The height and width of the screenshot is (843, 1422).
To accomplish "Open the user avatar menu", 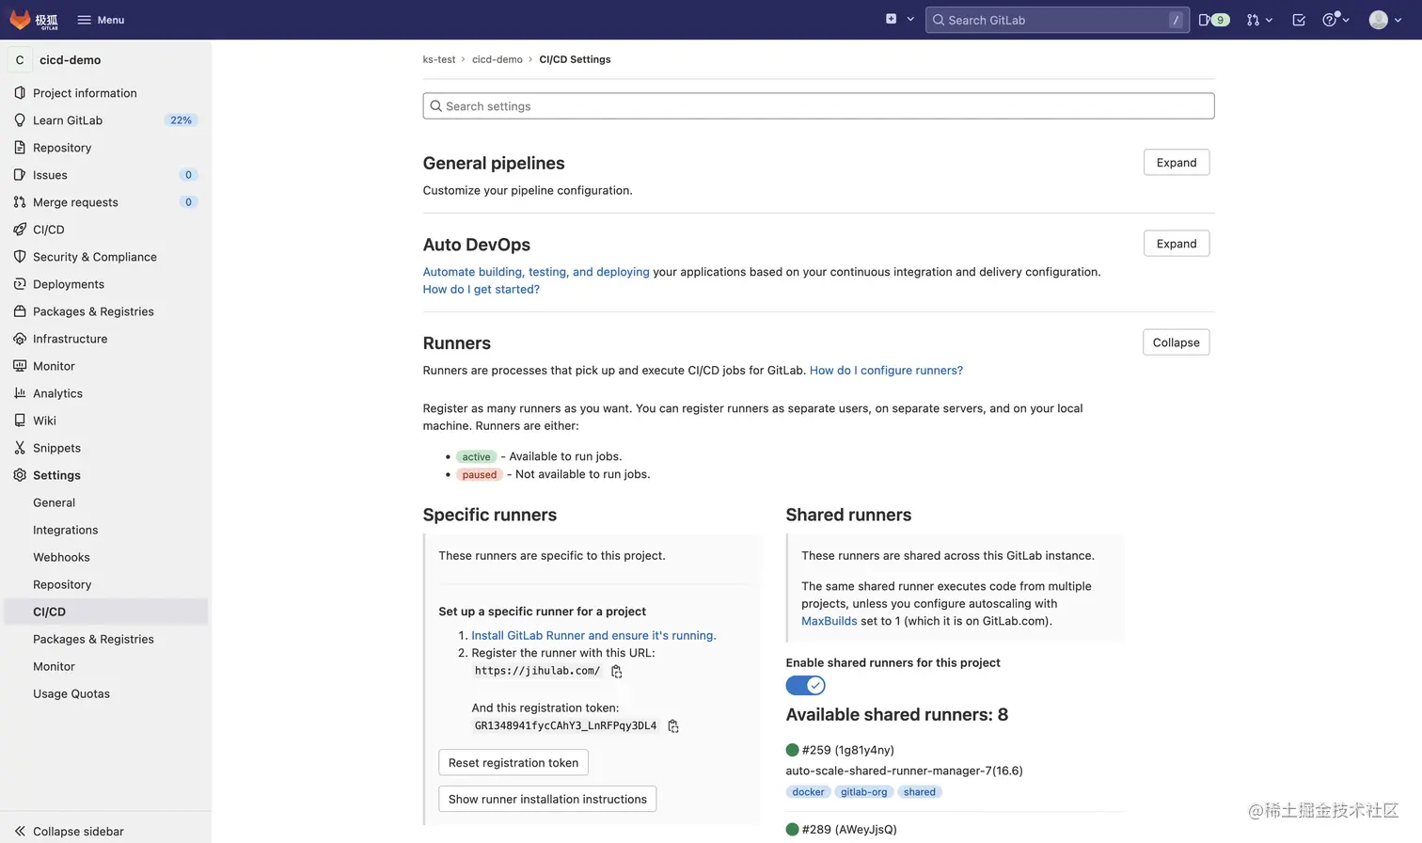I will [x=1385, y=20].
